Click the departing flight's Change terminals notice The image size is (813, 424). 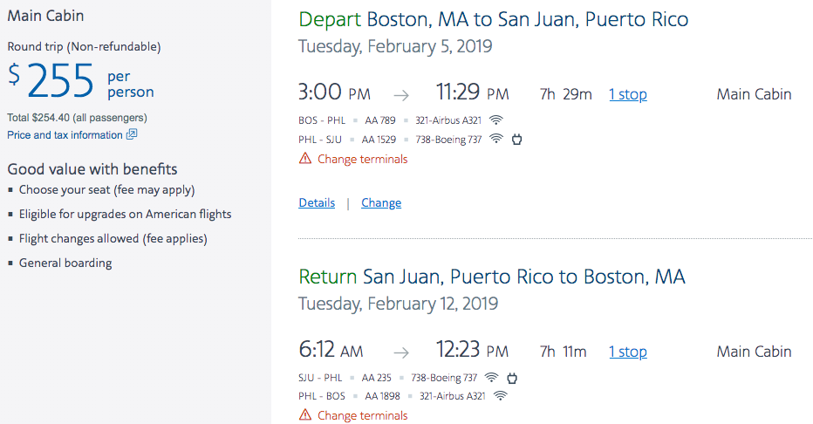tap(362, 159)
